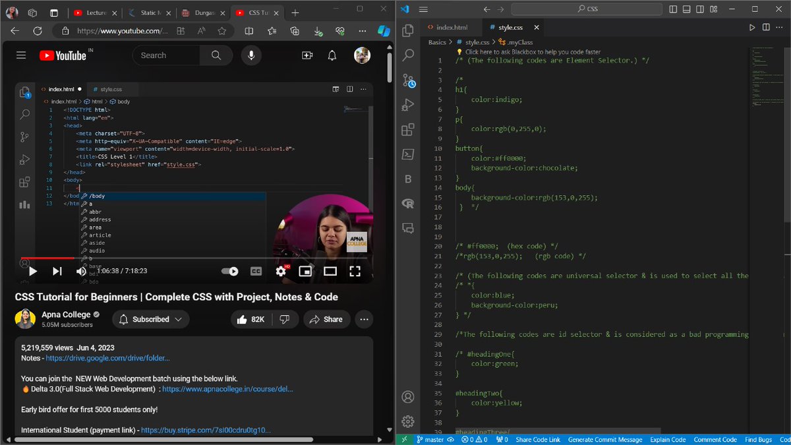
Task: Switch to Lecture browser tab
Action: pos(96,13)
